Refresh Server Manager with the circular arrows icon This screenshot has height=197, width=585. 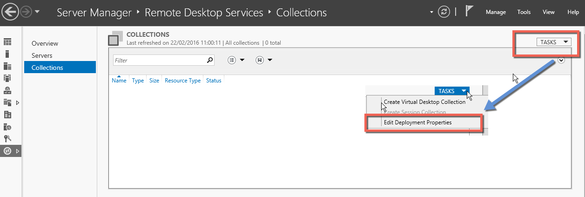[444, 12]
